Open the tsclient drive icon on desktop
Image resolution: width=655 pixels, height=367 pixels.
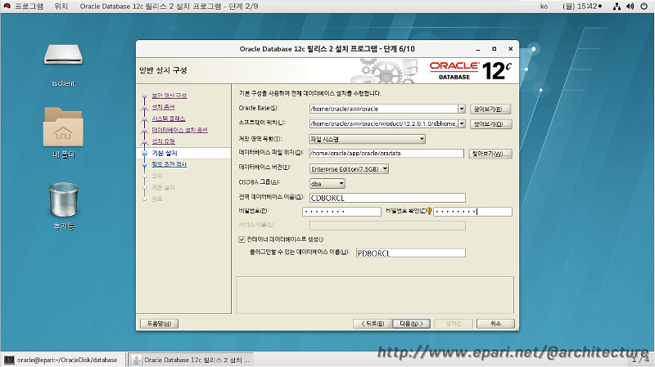point(64,55)
